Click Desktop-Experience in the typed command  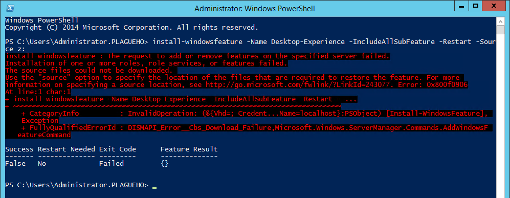308,41
